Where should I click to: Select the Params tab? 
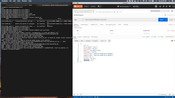tap(76, 24)
